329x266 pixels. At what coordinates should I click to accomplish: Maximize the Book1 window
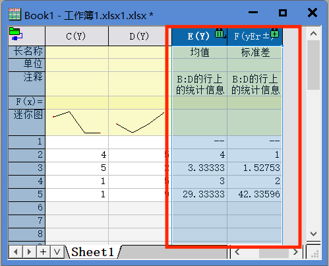point(283,13)
